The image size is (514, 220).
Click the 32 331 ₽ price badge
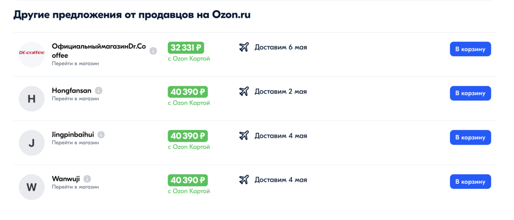pyautogui.click(x=186, y=48)
